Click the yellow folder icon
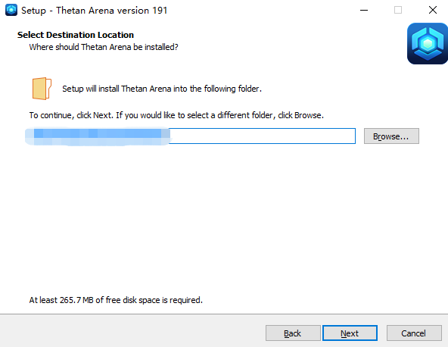This screenshot has width=448, height=347. pyautogui.click(x=42, y=89)
